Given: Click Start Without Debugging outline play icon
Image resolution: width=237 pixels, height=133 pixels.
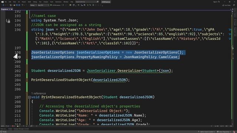Looking at the screenshot, I should tap(63, 5).
